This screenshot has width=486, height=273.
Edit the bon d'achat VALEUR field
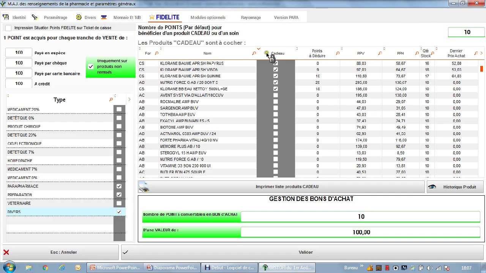point(361,232)
